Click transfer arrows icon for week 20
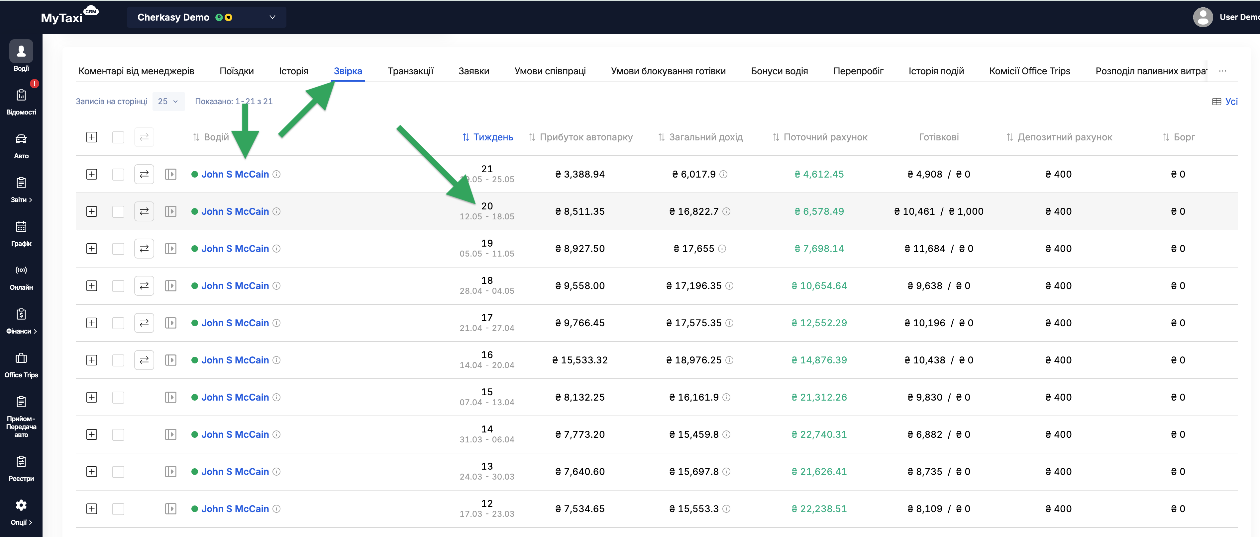The width and height of the screenshot is (1260, 537). (x=144, y=211)
